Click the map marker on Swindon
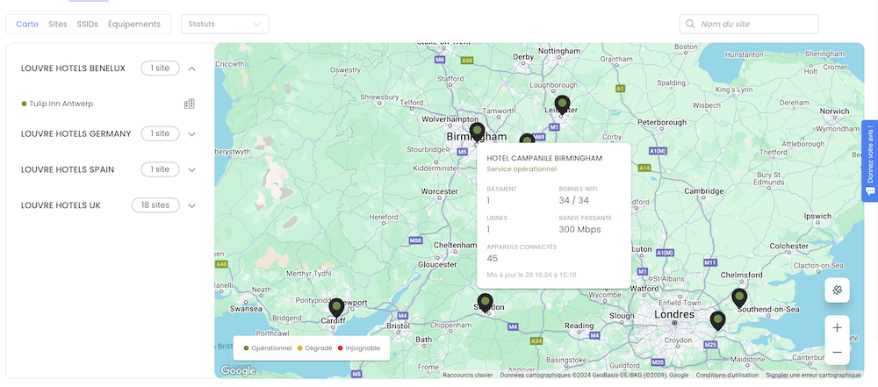Viewport: 878px width, 387px height. tap(486, 303)
